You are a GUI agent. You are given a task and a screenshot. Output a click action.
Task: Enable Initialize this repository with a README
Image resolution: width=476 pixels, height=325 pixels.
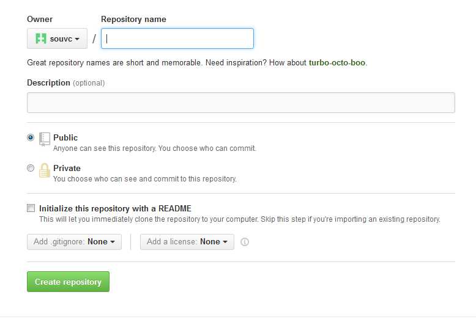pyautogui.click(x=31, y=208)
